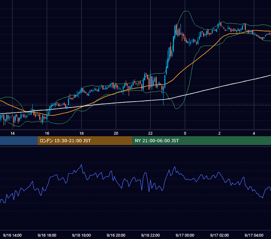This screenshot has width=271, height=239.
Task: Click the 18 hour label on price chart axis
Action: coord(81,133)
